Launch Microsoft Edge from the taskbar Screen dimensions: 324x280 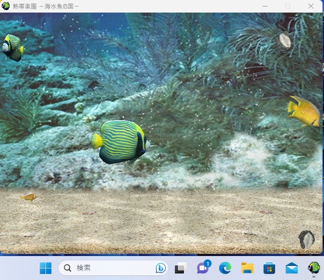225,268
